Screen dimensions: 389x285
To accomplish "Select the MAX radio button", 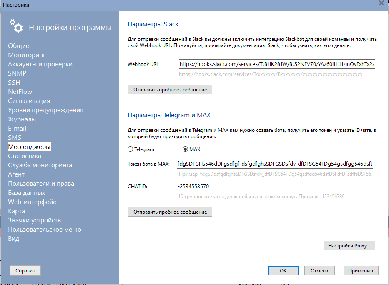I will 186,149.
